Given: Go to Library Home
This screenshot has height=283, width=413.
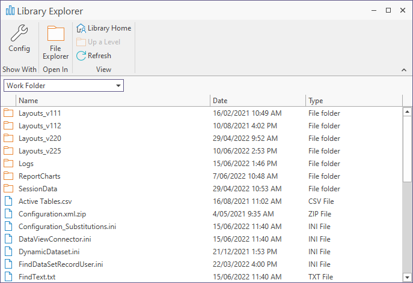Looking at the screenshot, I should click(x=104, y=28).
